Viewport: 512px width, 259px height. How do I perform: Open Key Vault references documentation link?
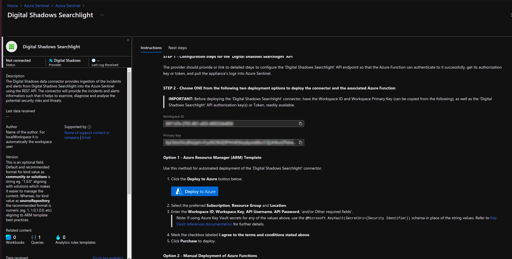pos(204,224)
